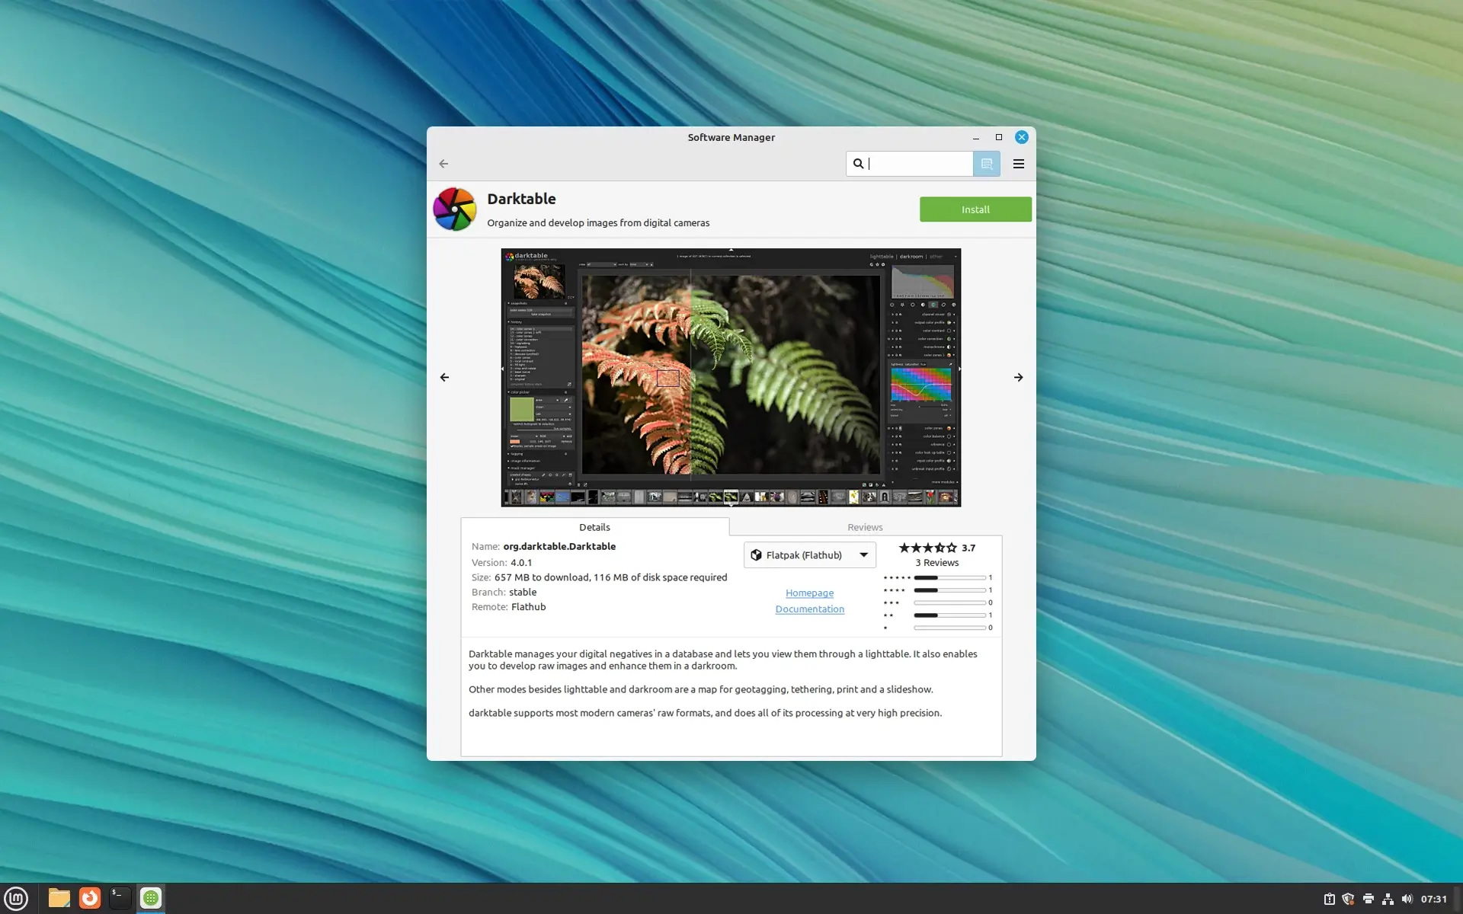Image resolution: width=1463 pixels, height=914 pixels.
Task: Click the first description paragraph
Action: [x=723, y=660]
